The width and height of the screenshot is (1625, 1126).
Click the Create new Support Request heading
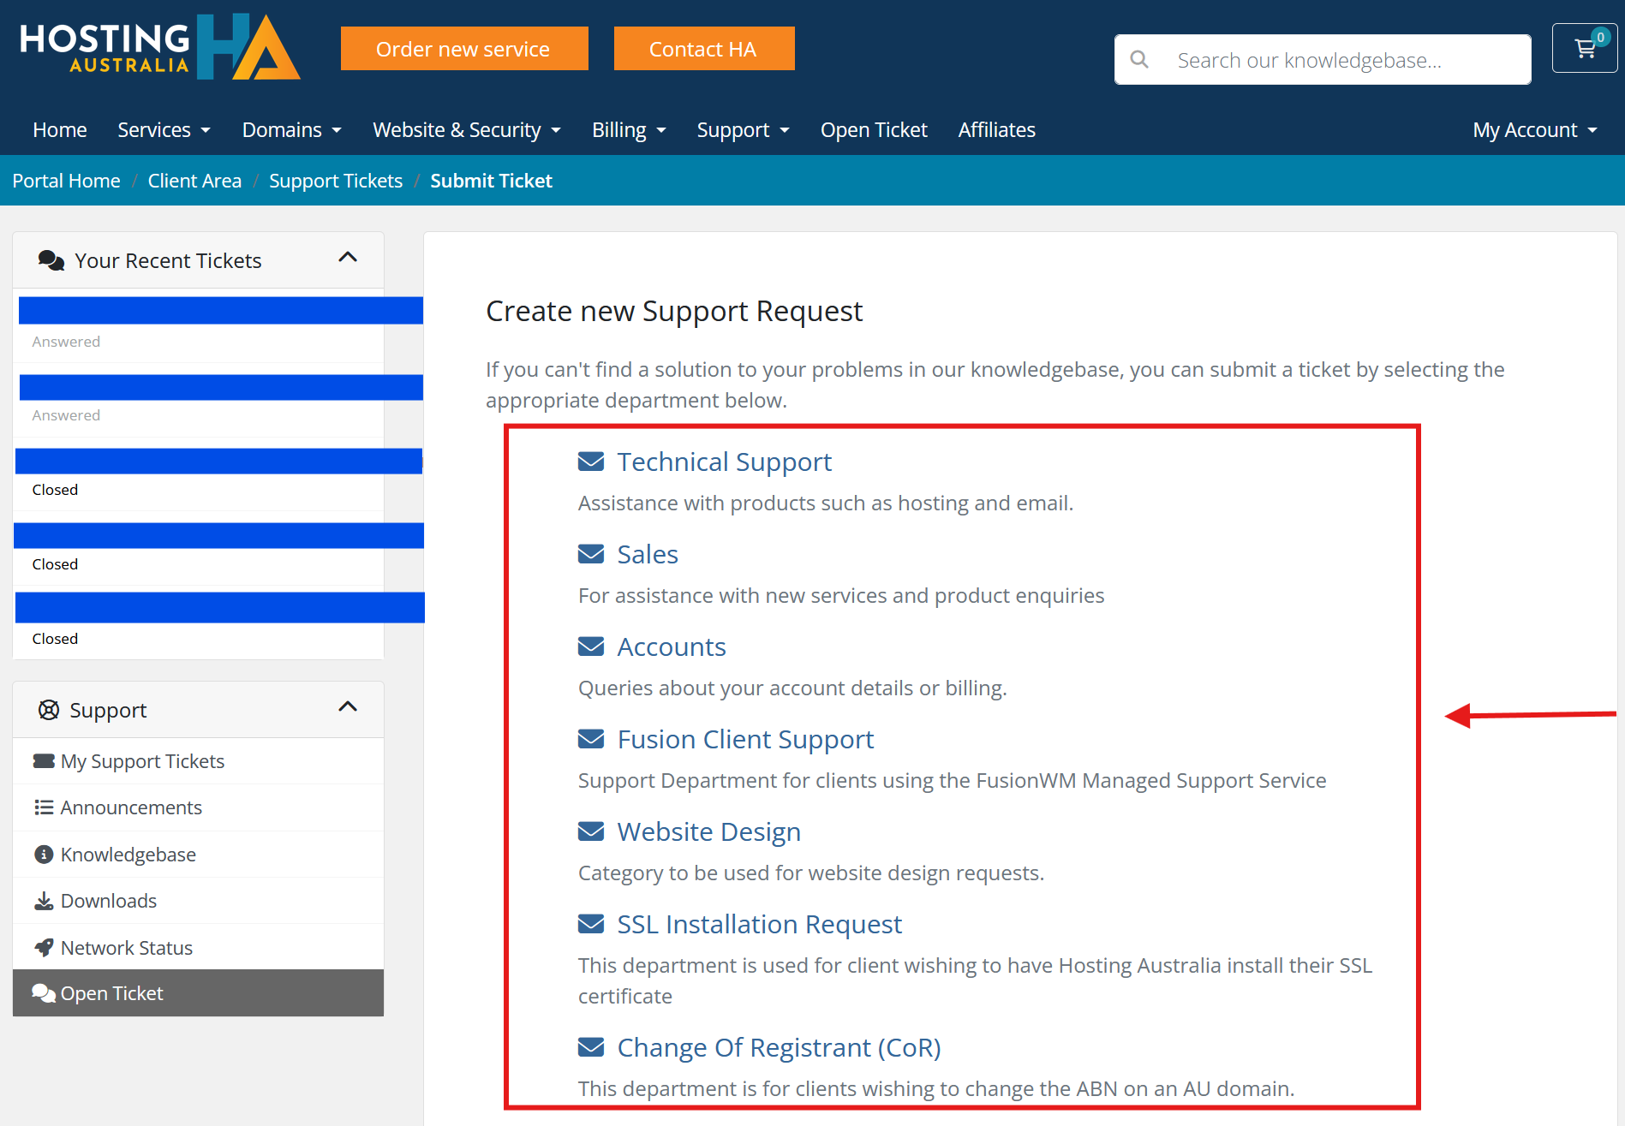pos(674,311)
